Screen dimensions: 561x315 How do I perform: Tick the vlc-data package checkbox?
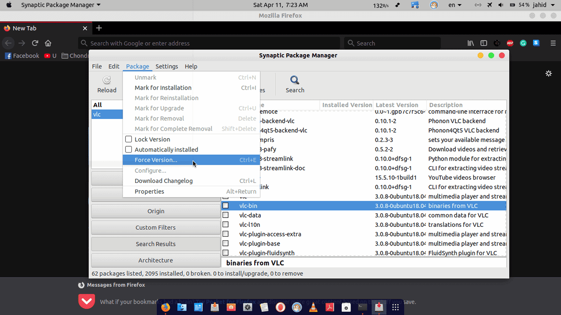tap(225, 215)
